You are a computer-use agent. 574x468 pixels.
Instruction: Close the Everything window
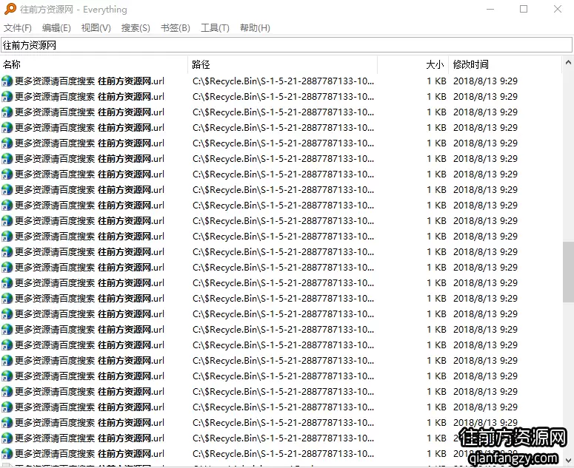pyautogui.click(x=558, y=9)
